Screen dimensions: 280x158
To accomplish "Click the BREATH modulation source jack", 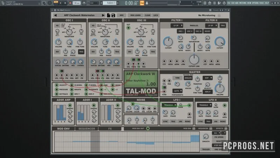I will click(72, 90).
